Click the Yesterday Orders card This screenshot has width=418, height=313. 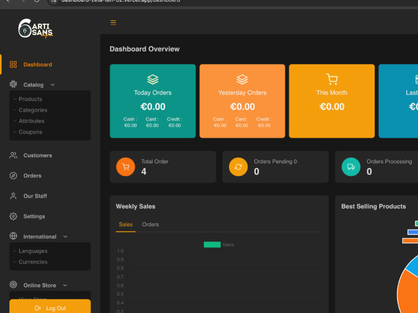pyautogui.click(x=242, y=101)
